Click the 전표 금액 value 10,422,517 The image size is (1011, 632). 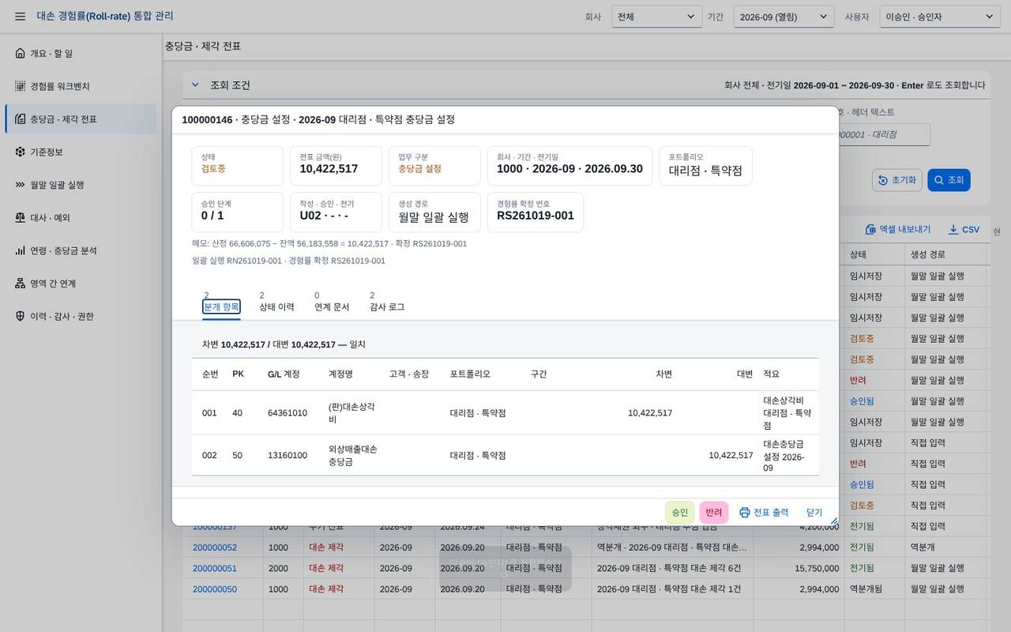(329, 169)
